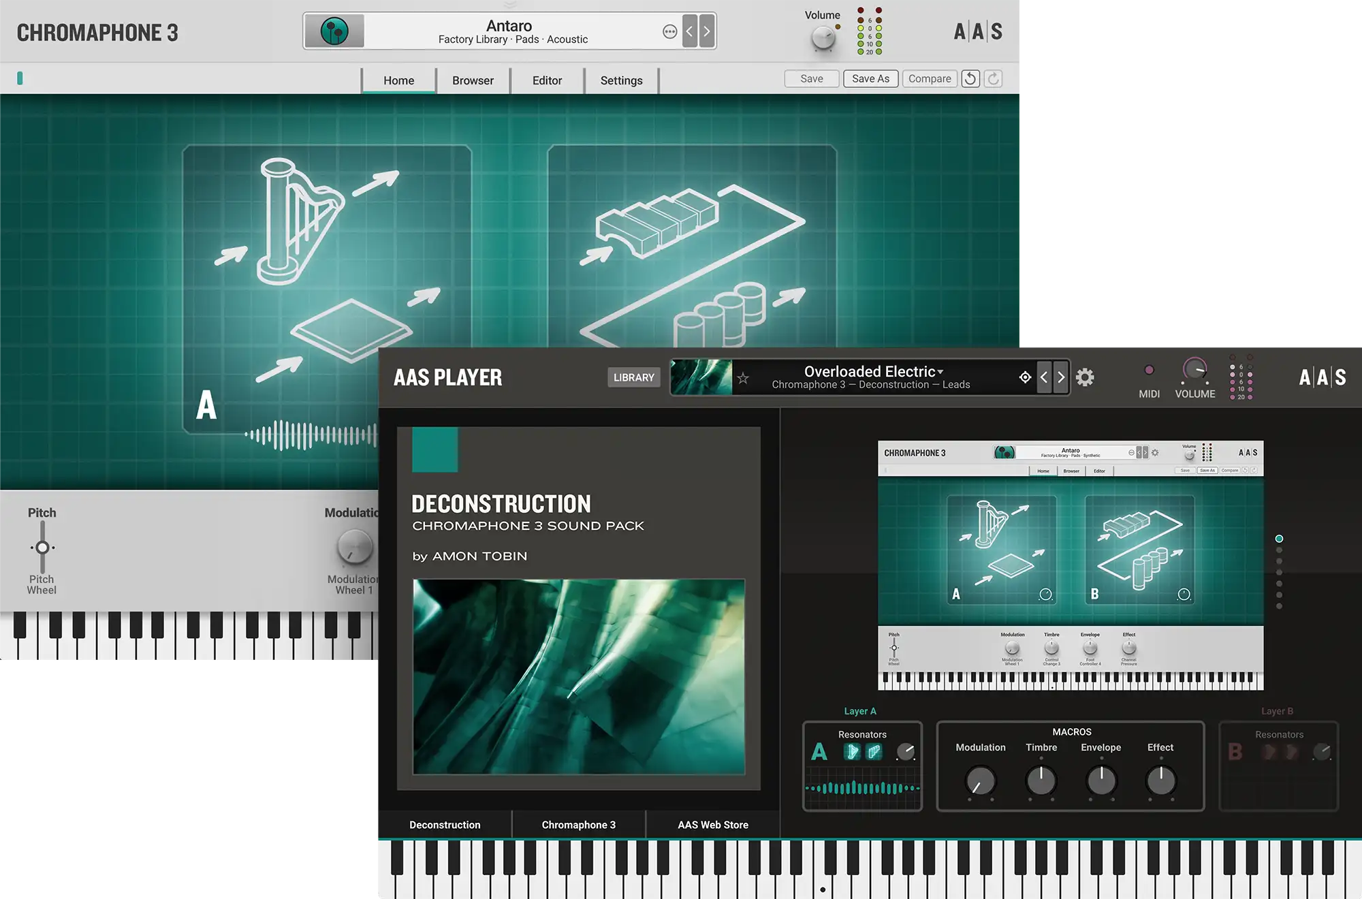Click the redo arrow in Chromaphone 3
Viewport: 1362px width, 899px height.
pyautogui.click(x=994, y=79)
